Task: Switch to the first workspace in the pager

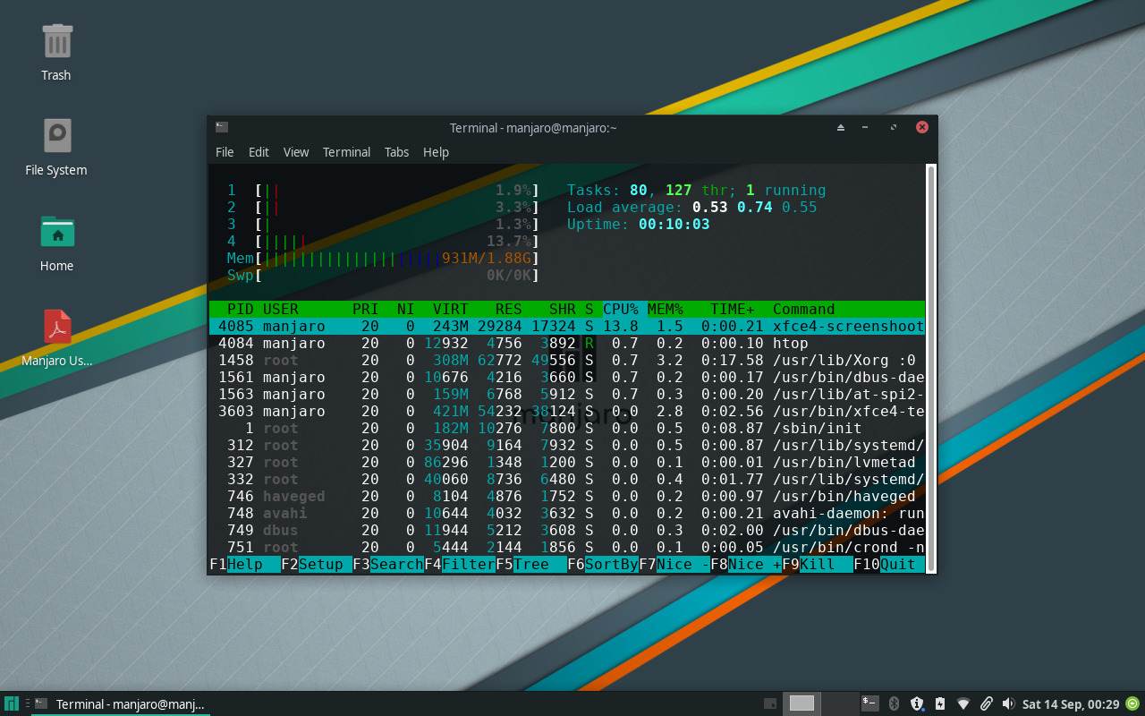Action: [x=802, y=703]
